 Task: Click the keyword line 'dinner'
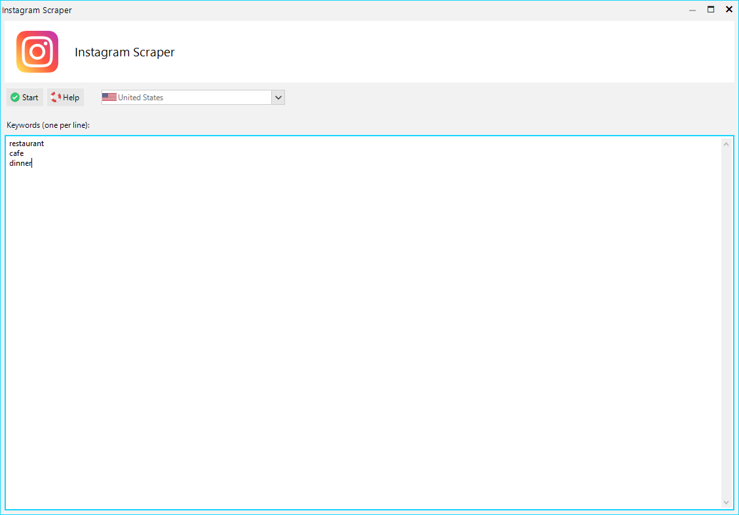click(x=20, y=163)
